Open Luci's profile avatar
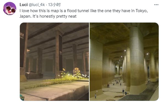This screenshot has width=162, height=103. (x=10, y=9)
